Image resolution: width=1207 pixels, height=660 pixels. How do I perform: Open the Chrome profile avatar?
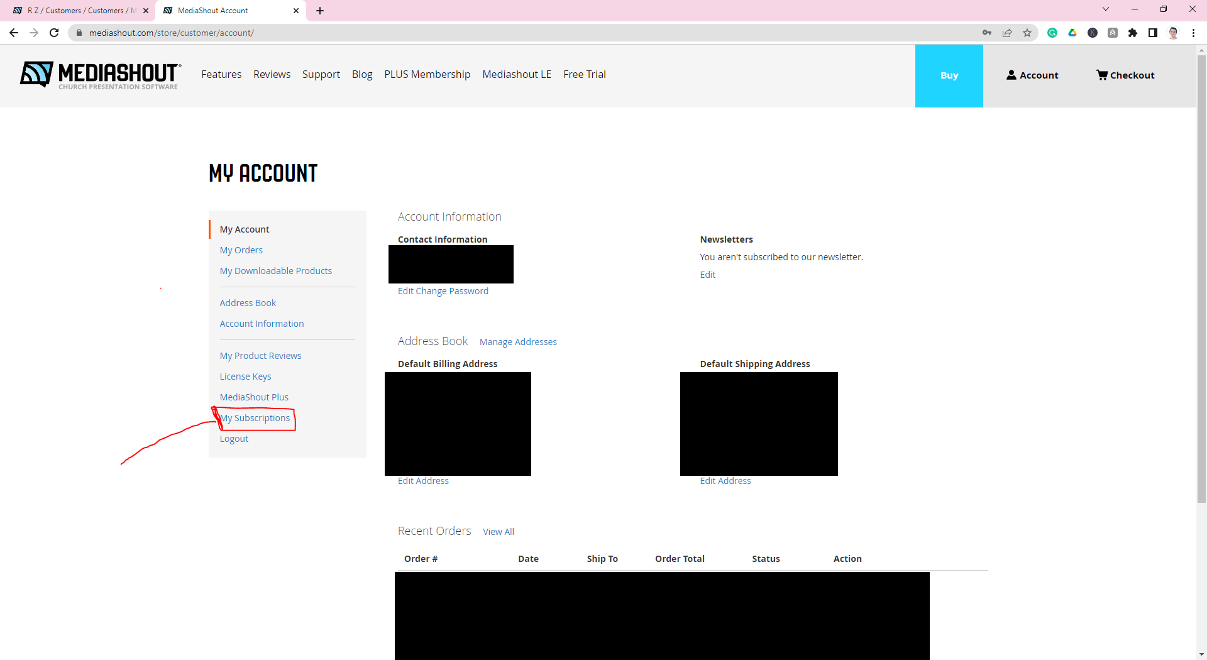[x=1173, y=33]
